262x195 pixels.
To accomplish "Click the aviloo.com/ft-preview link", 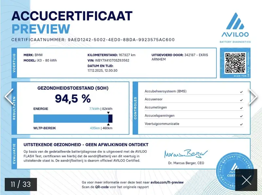I will pyautogui.click(x=170, y=182).
